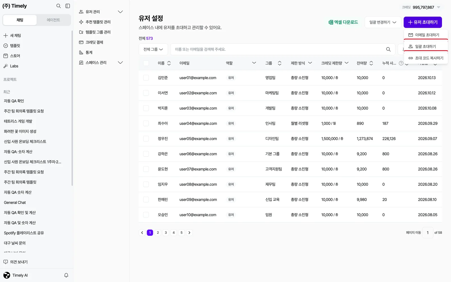Select 이메일 초대하기 menu item
The height and width of the screenshot is (282, 451).
point(426,35)
